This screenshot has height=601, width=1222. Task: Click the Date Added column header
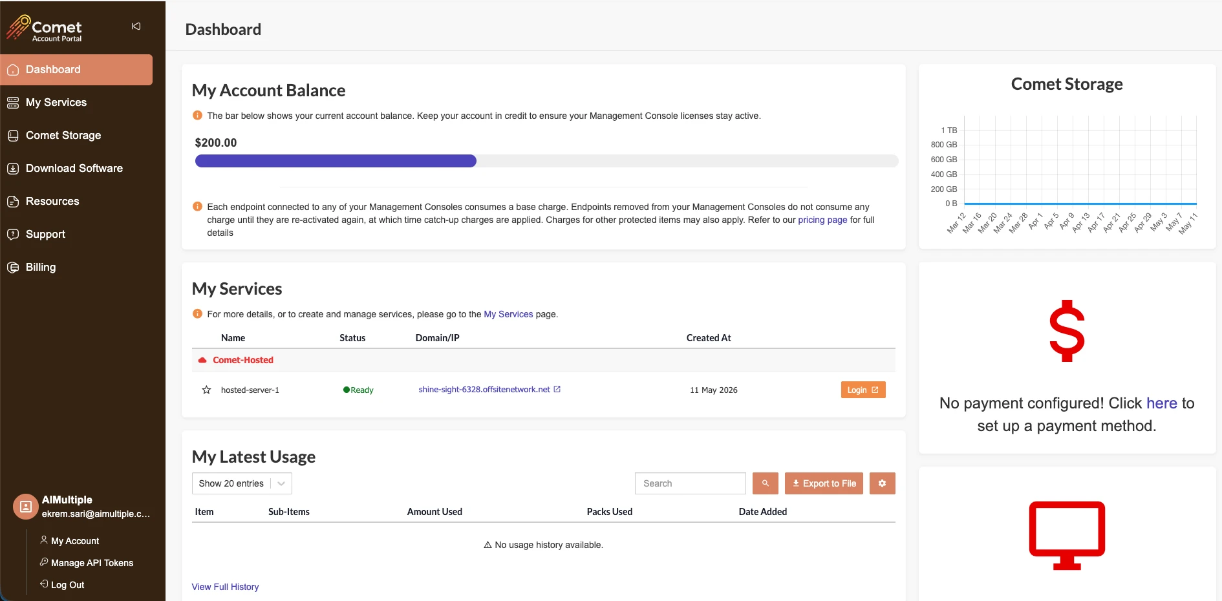click(x=763, y=512)
